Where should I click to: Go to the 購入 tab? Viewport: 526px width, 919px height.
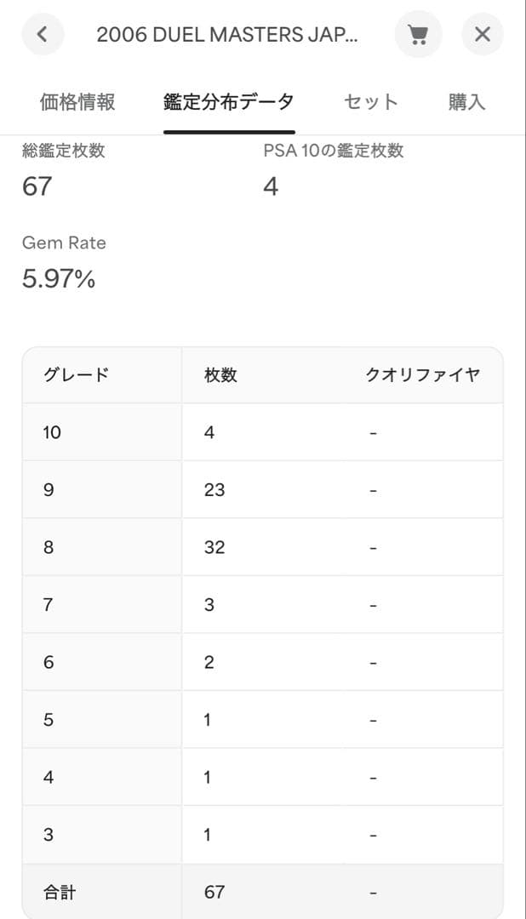click(466, 102)
